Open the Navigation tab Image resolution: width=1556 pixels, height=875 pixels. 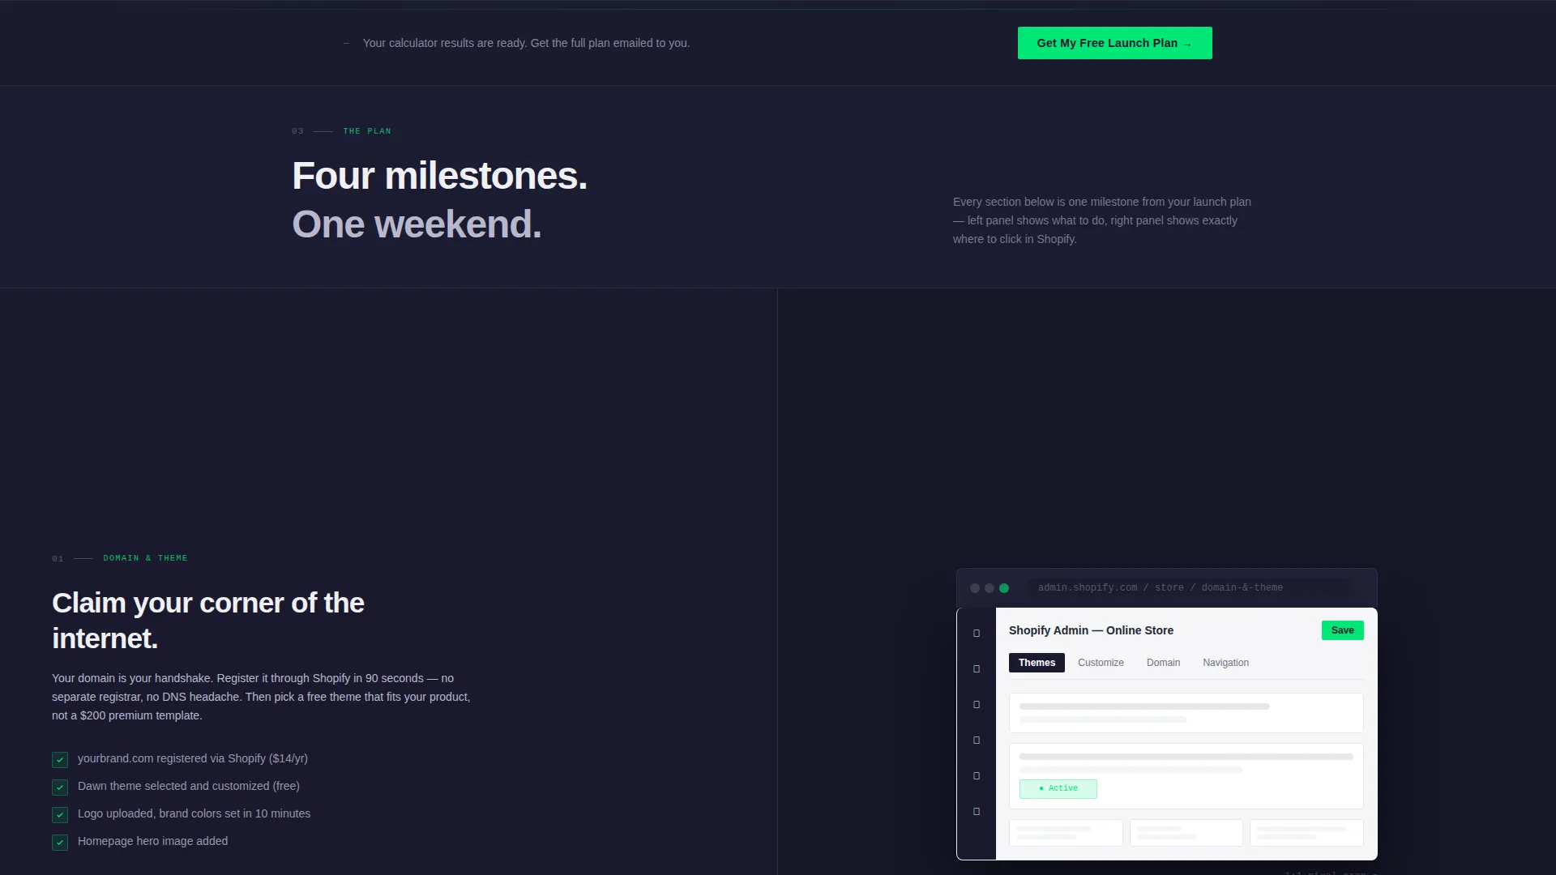[1225, 663]
